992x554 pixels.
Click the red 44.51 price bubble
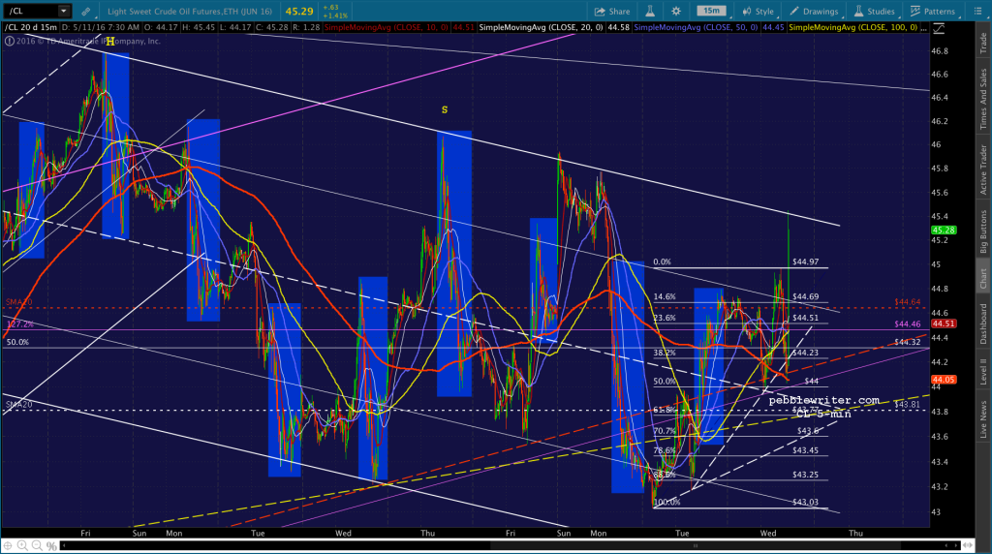point(943,323)
